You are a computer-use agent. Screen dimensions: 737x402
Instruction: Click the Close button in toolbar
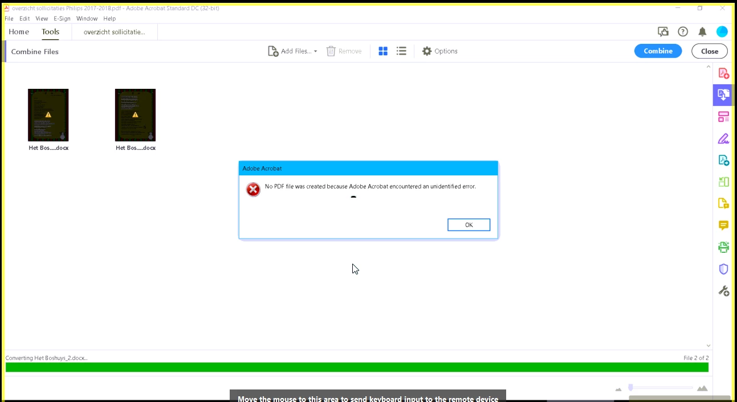(710, 51)
